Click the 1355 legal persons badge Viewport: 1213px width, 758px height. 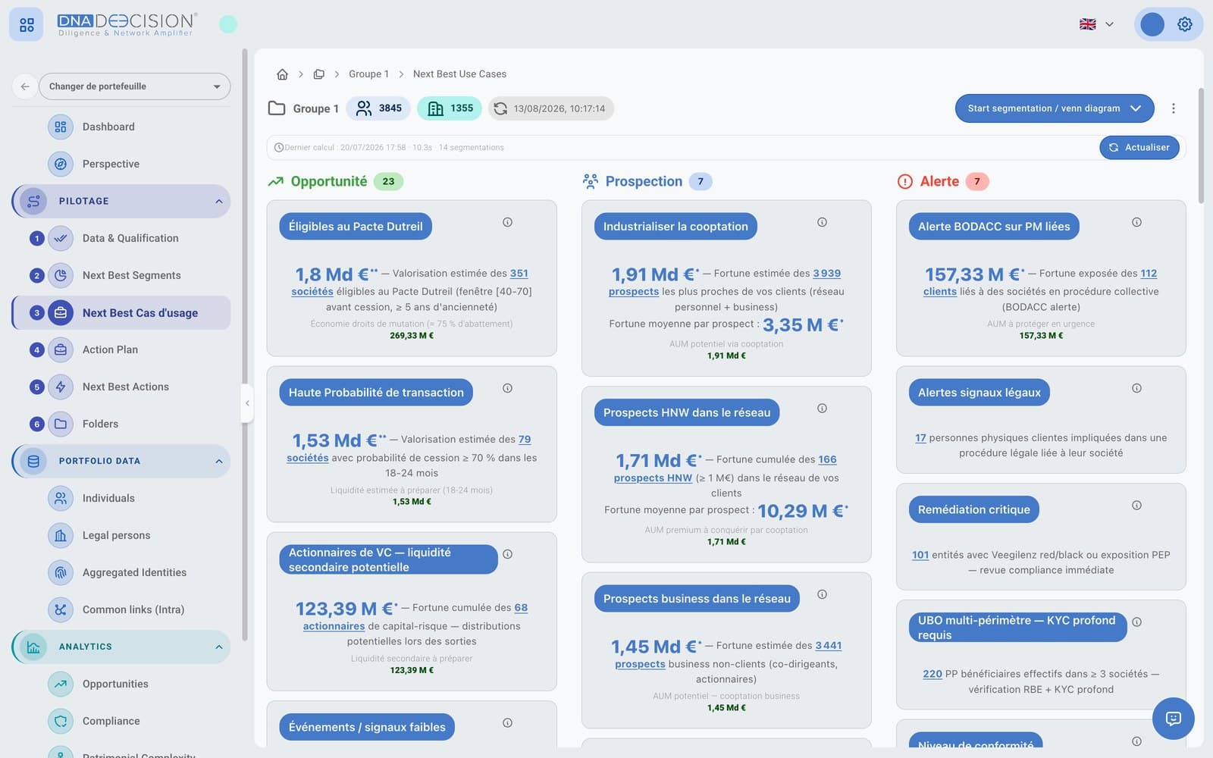coord(450,108)
